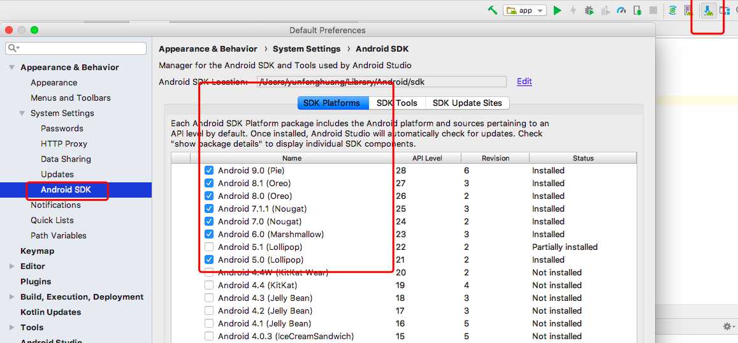The image size is (738, 343).
Task: Open HTTP Proxy settings
Action: click(64, 143)
